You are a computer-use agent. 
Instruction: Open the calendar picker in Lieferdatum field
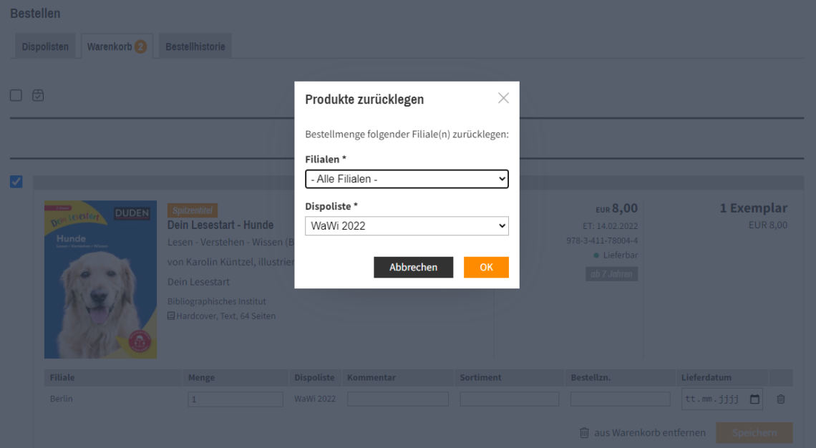coord(754,399)
